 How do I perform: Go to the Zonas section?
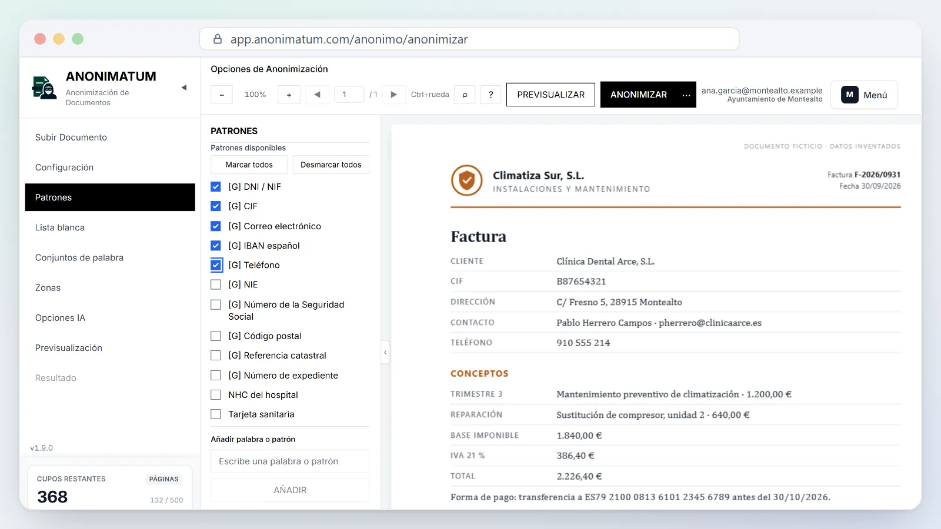click(110, 288)
